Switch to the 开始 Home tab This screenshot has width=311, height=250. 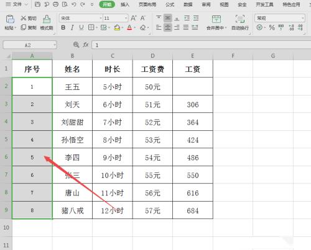coord(107,4)
